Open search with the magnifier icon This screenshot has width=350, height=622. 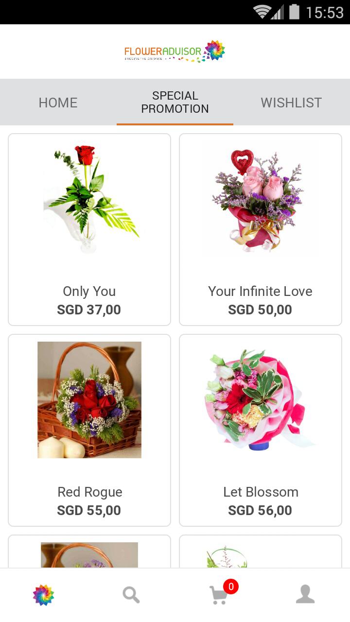[x=131, y=595]
